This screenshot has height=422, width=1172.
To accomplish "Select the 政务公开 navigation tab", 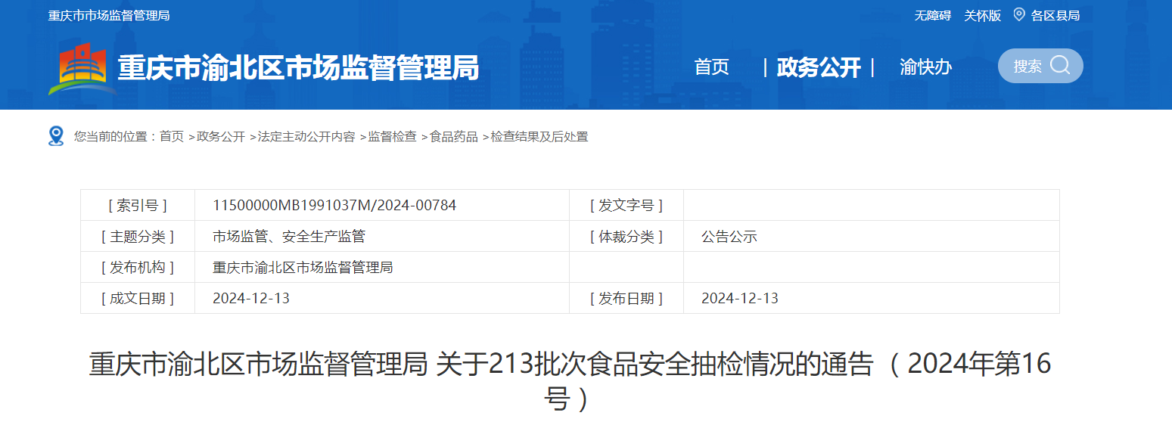I will point(819,67).
